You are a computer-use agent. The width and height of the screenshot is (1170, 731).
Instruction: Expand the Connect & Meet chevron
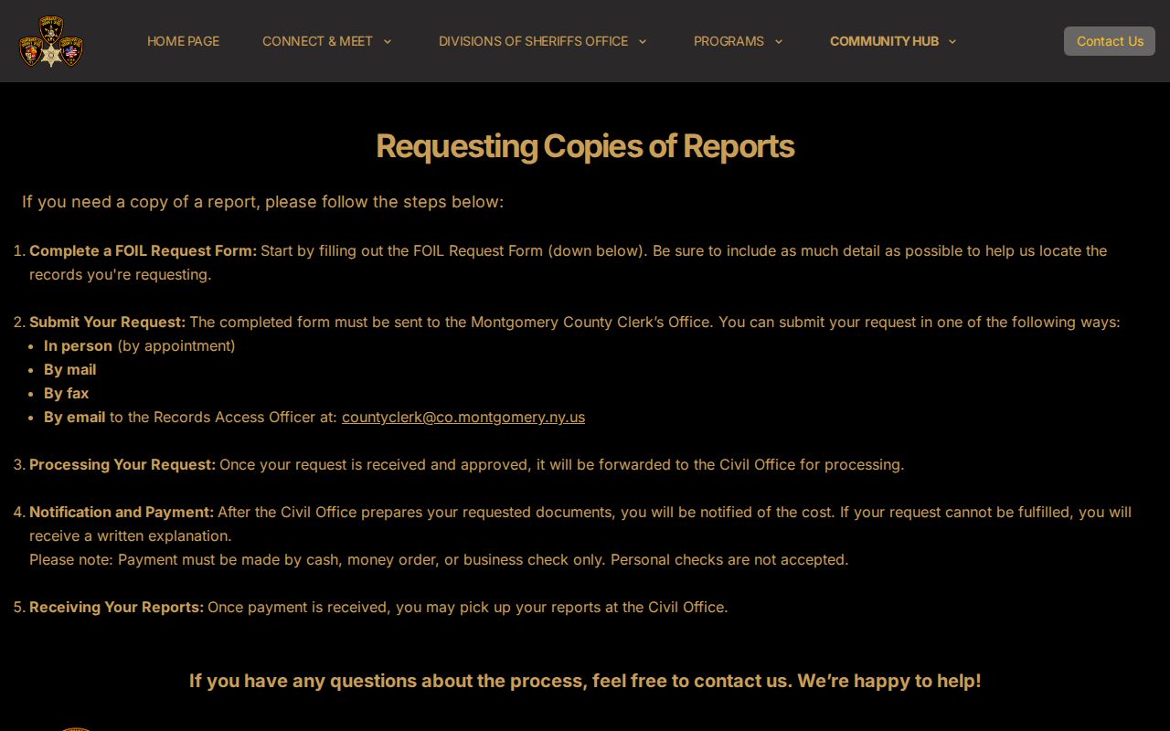(387, 41)
